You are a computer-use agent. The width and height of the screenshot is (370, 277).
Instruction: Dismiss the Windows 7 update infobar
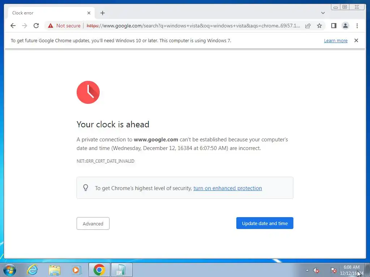point(356,40)
